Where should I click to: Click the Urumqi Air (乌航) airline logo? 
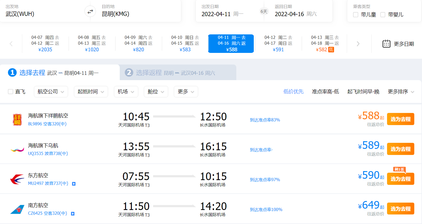coord(17,150)
